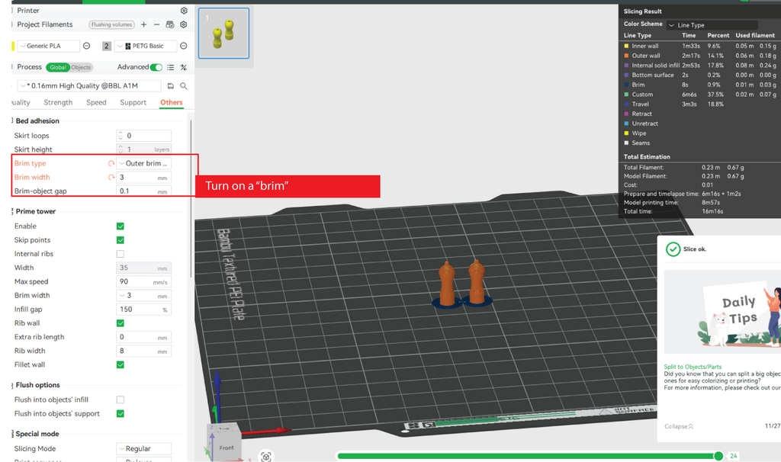This screenshot has width=781, height=462.
Task: Toggle the Fillet wall checkbox
Action: pos(120,364)
